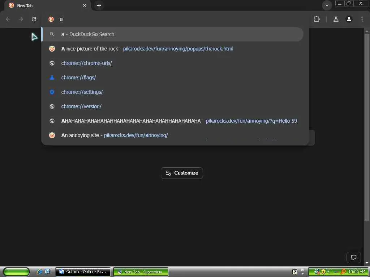
Task: Click the 10:00 AM system clock
Action: [x=357, y=272]
